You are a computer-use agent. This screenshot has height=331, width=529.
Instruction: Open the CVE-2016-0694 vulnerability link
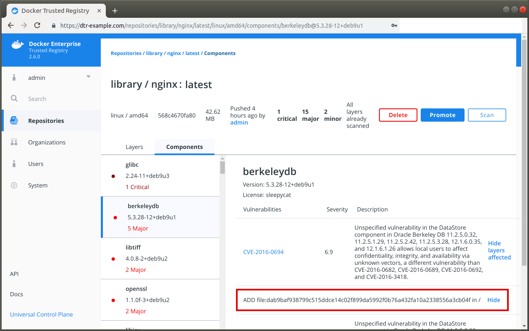(x=263, y=252)
